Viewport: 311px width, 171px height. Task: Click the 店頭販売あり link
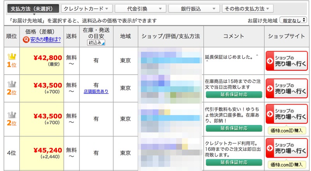[x=96, y=92]
